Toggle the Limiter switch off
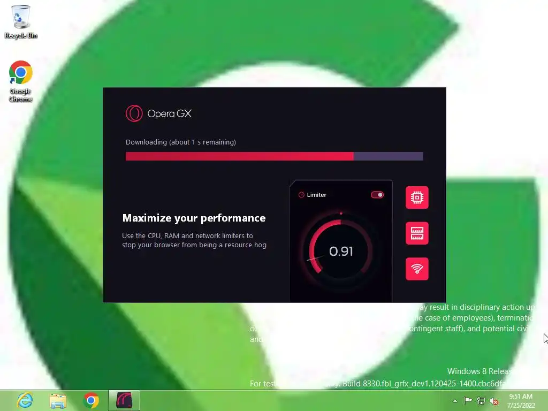 [377, 195]
